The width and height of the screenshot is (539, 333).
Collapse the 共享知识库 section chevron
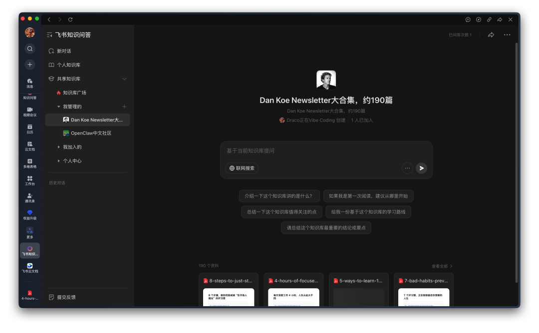coord(124,79)
